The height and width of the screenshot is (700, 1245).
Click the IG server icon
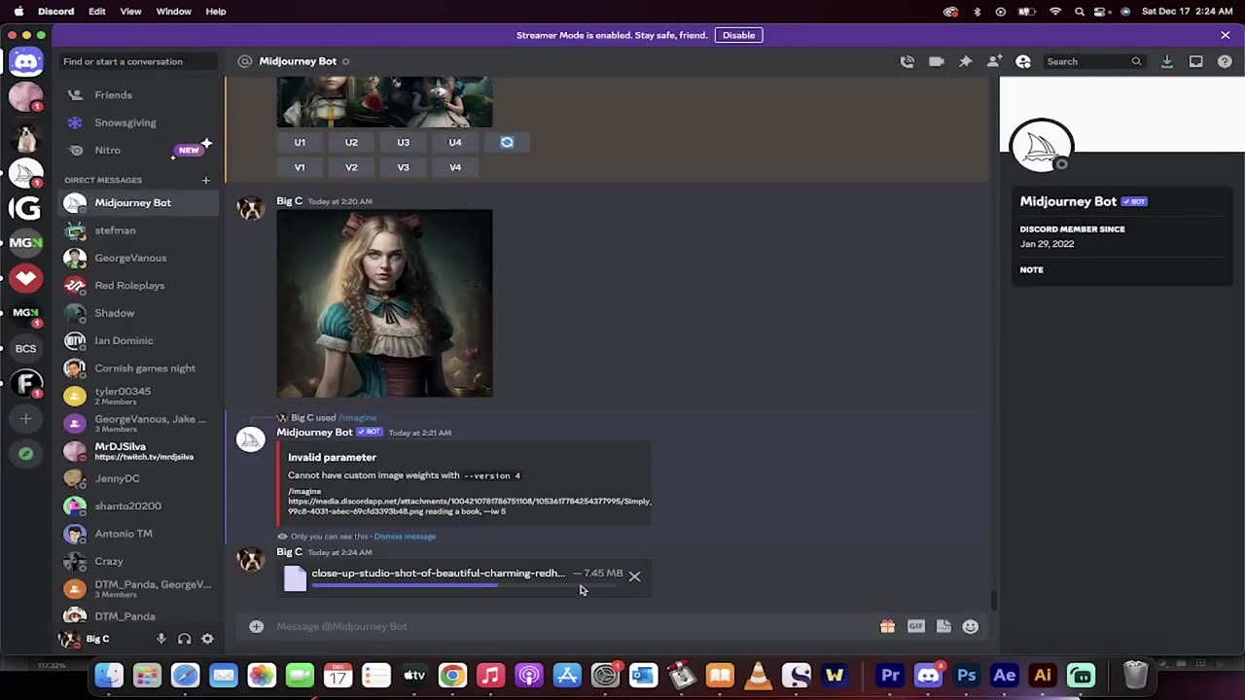pos(26,207)
